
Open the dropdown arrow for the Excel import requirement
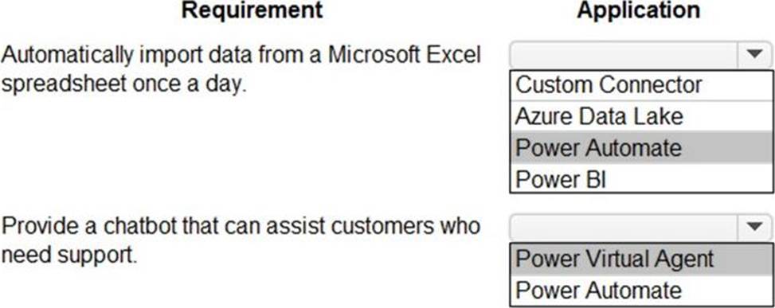(x=754, y=54)
